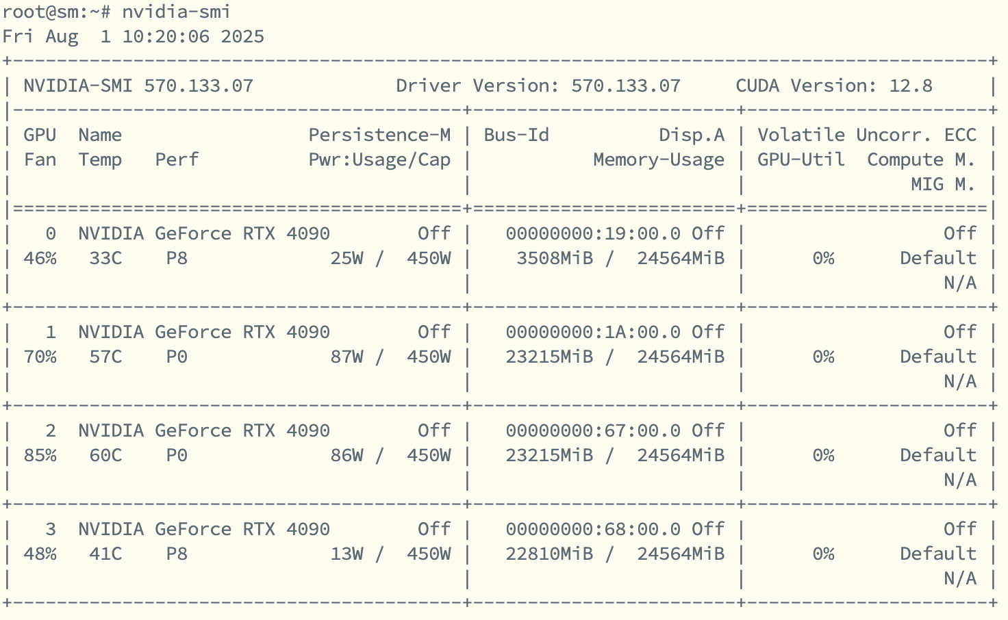This screenshot has width=1008, height=620.
Task: Click the nvidia-smi command at the prompt
Action: coord(176,12)
